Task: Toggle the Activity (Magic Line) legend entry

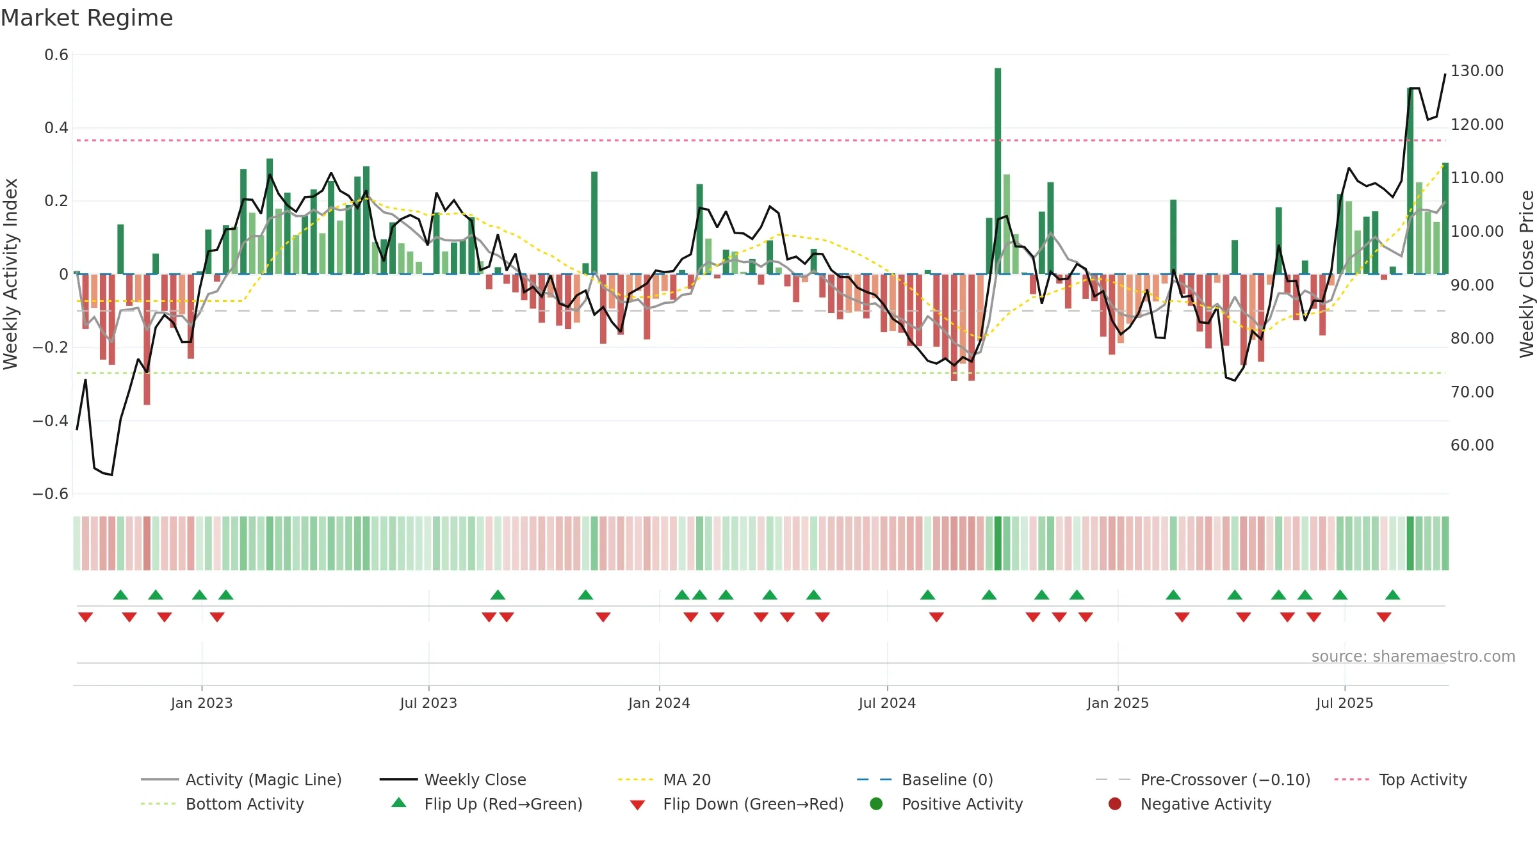Action: [241, 780]
